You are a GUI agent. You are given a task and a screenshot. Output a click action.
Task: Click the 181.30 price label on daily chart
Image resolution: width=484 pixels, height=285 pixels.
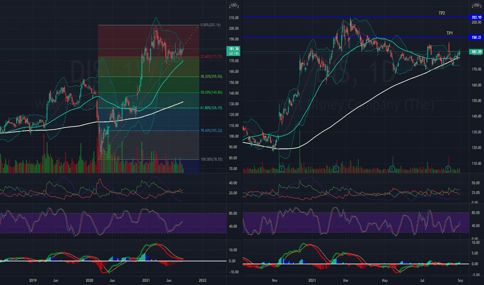click(x=476, y=51)
